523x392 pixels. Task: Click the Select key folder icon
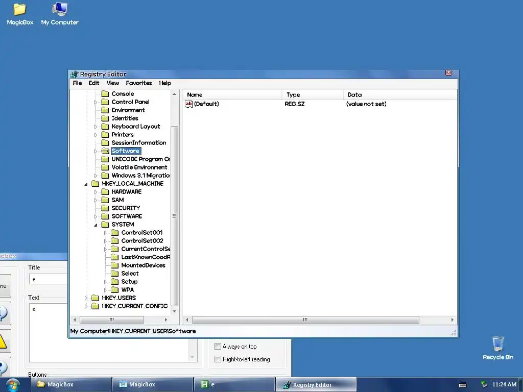pos(115,274)
